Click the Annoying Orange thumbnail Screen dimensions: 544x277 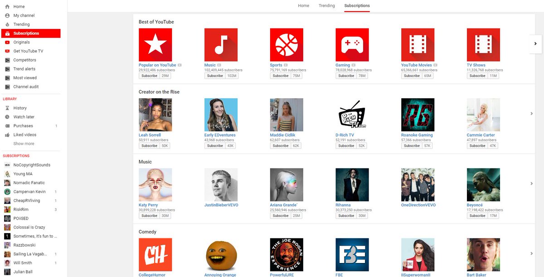pos(221,255)
